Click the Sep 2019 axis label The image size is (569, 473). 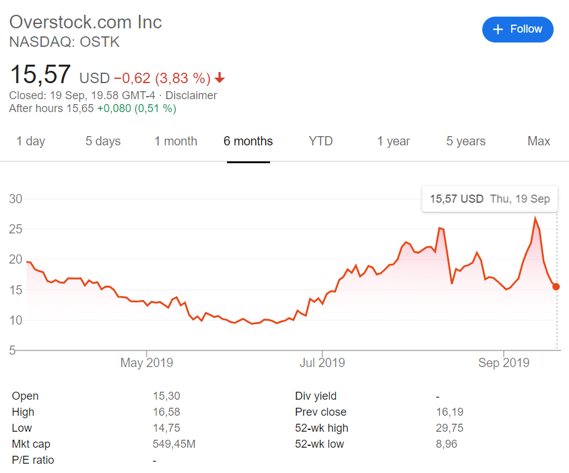point(503,363)
